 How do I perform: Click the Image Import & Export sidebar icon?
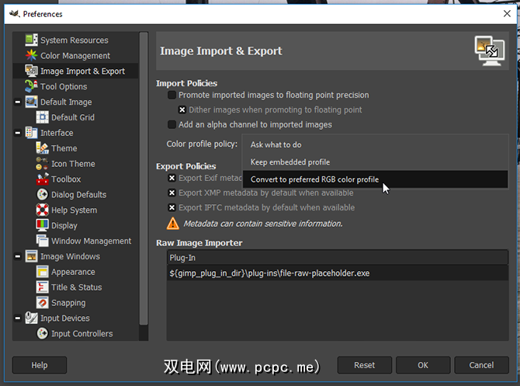pos(32,71)
